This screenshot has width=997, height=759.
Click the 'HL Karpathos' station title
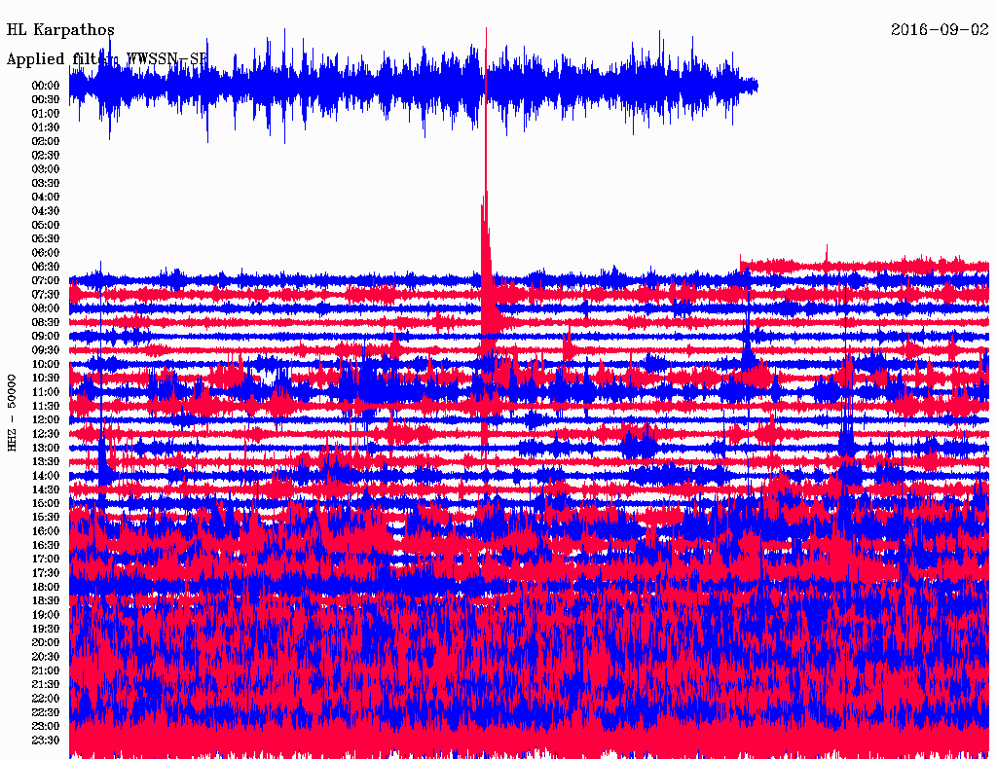coord(60,29)
